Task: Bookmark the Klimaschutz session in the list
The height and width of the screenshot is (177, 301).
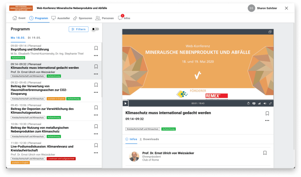Action: click(96, 67)
